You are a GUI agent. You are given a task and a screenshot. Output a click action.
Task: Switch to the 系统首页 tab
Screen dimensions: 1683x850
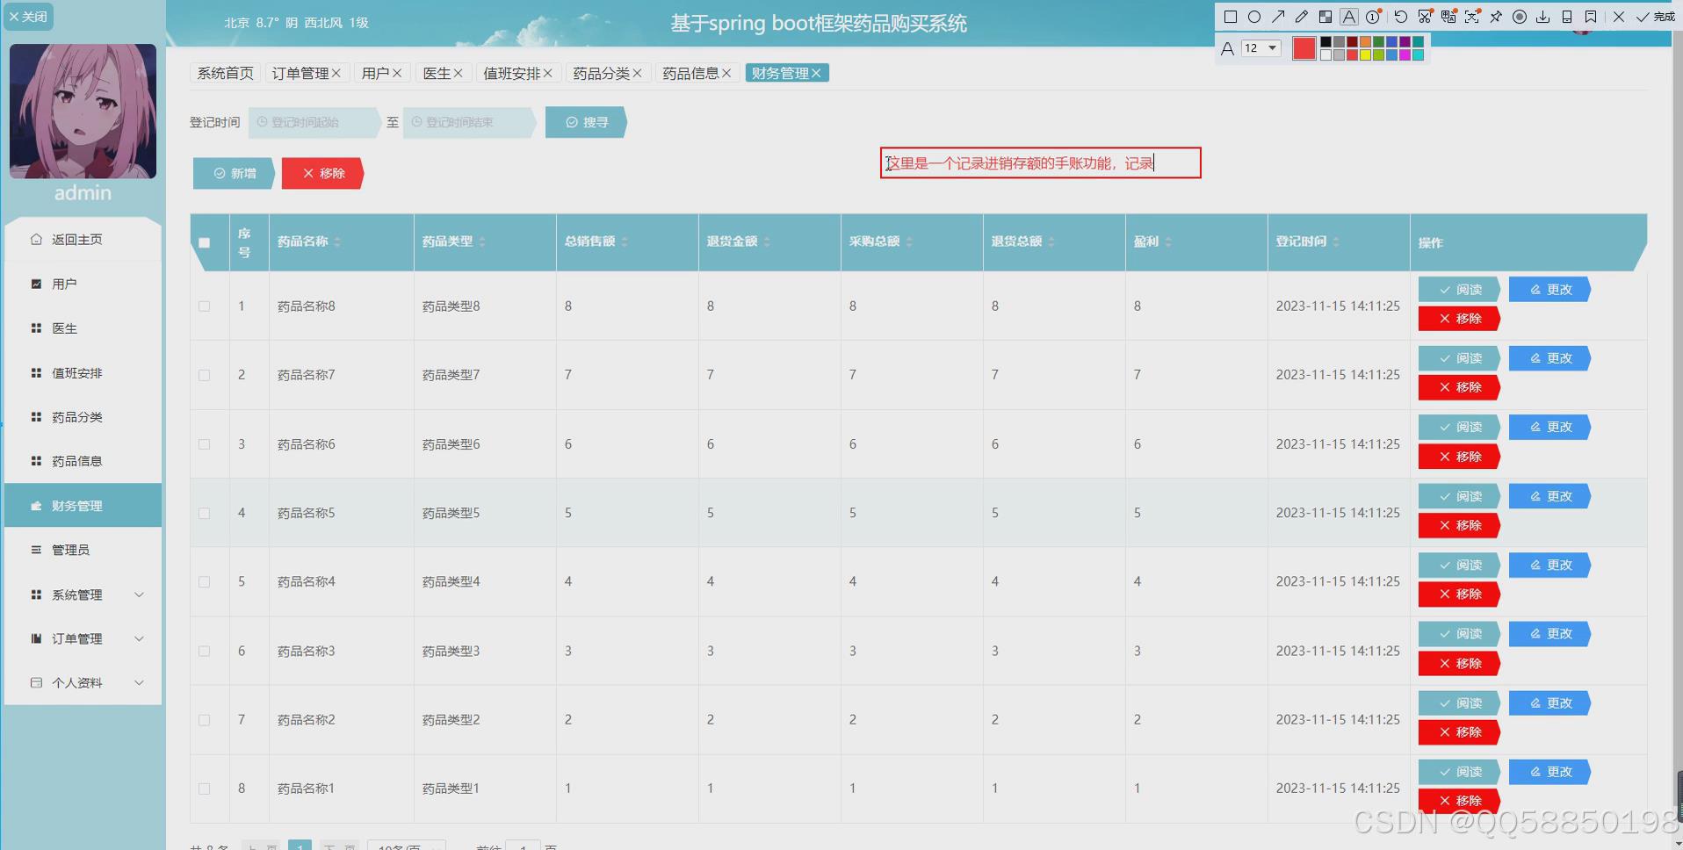[x=225, y=73]
